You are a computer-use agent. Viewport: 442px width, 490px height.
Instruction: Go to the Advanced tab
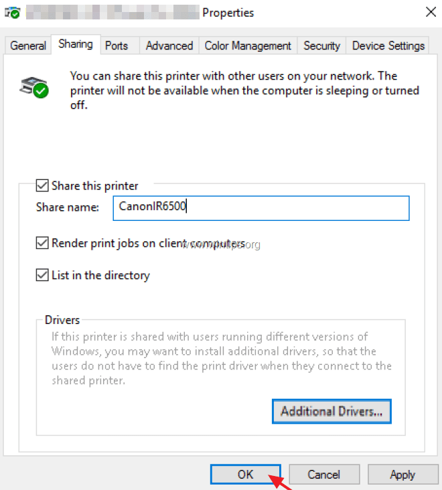pos(169,46)
